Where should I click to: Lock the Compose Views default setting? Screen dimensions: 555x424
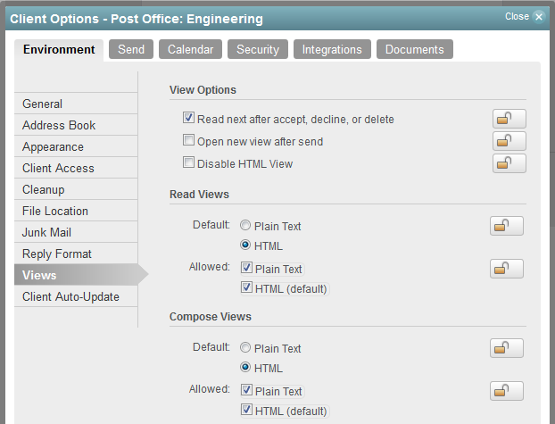(x=506, y=348)
